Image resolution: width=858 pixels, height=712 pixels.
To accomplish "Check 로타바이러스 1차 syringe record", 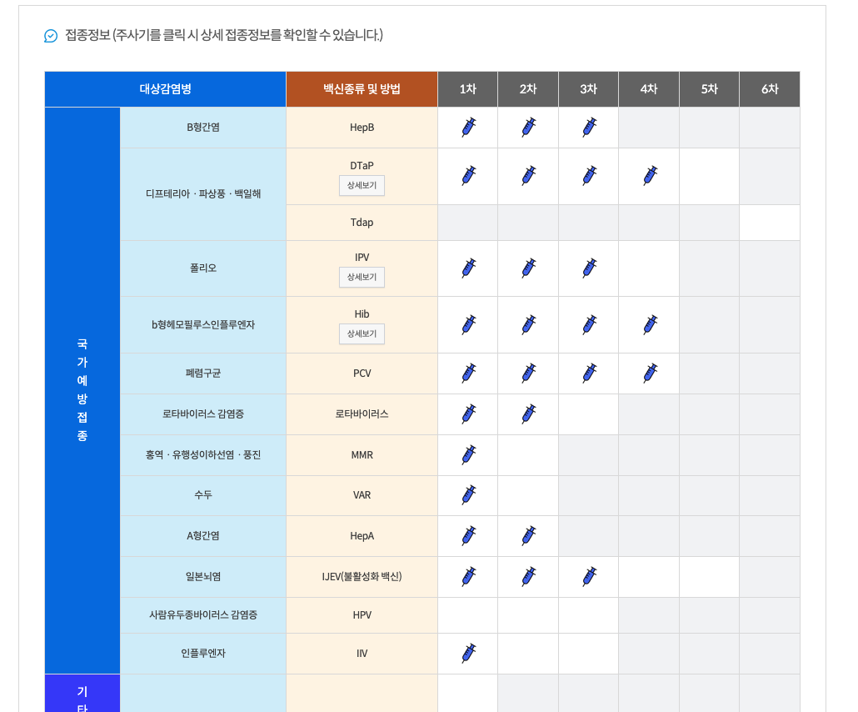I will [x=469, y=414].
